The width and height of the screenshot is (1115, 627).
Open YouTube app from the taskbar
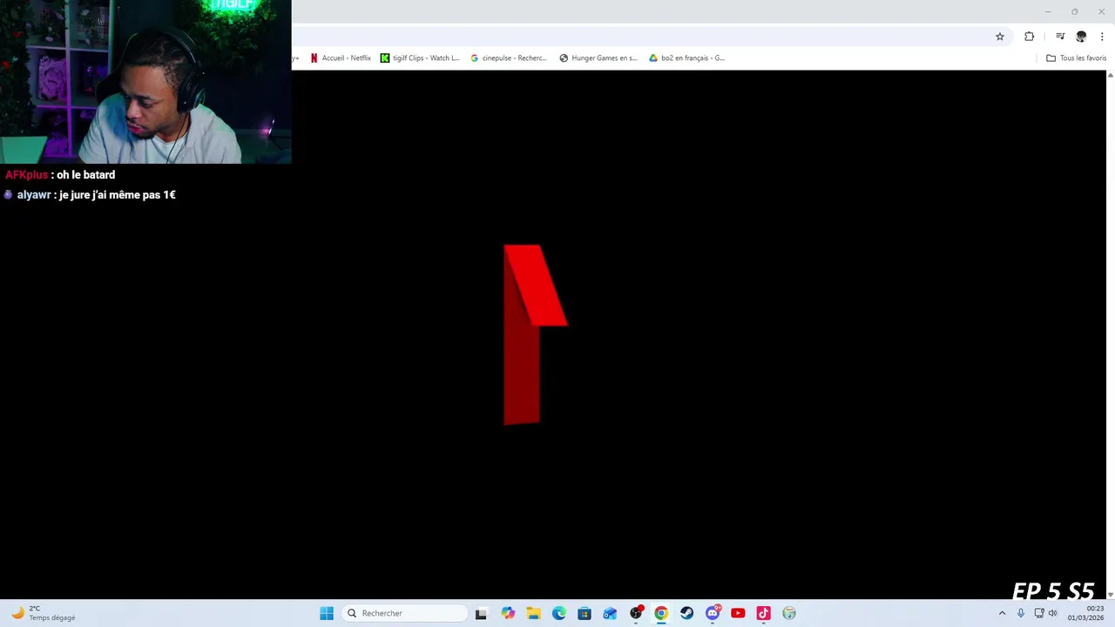(x=738, y=613)
